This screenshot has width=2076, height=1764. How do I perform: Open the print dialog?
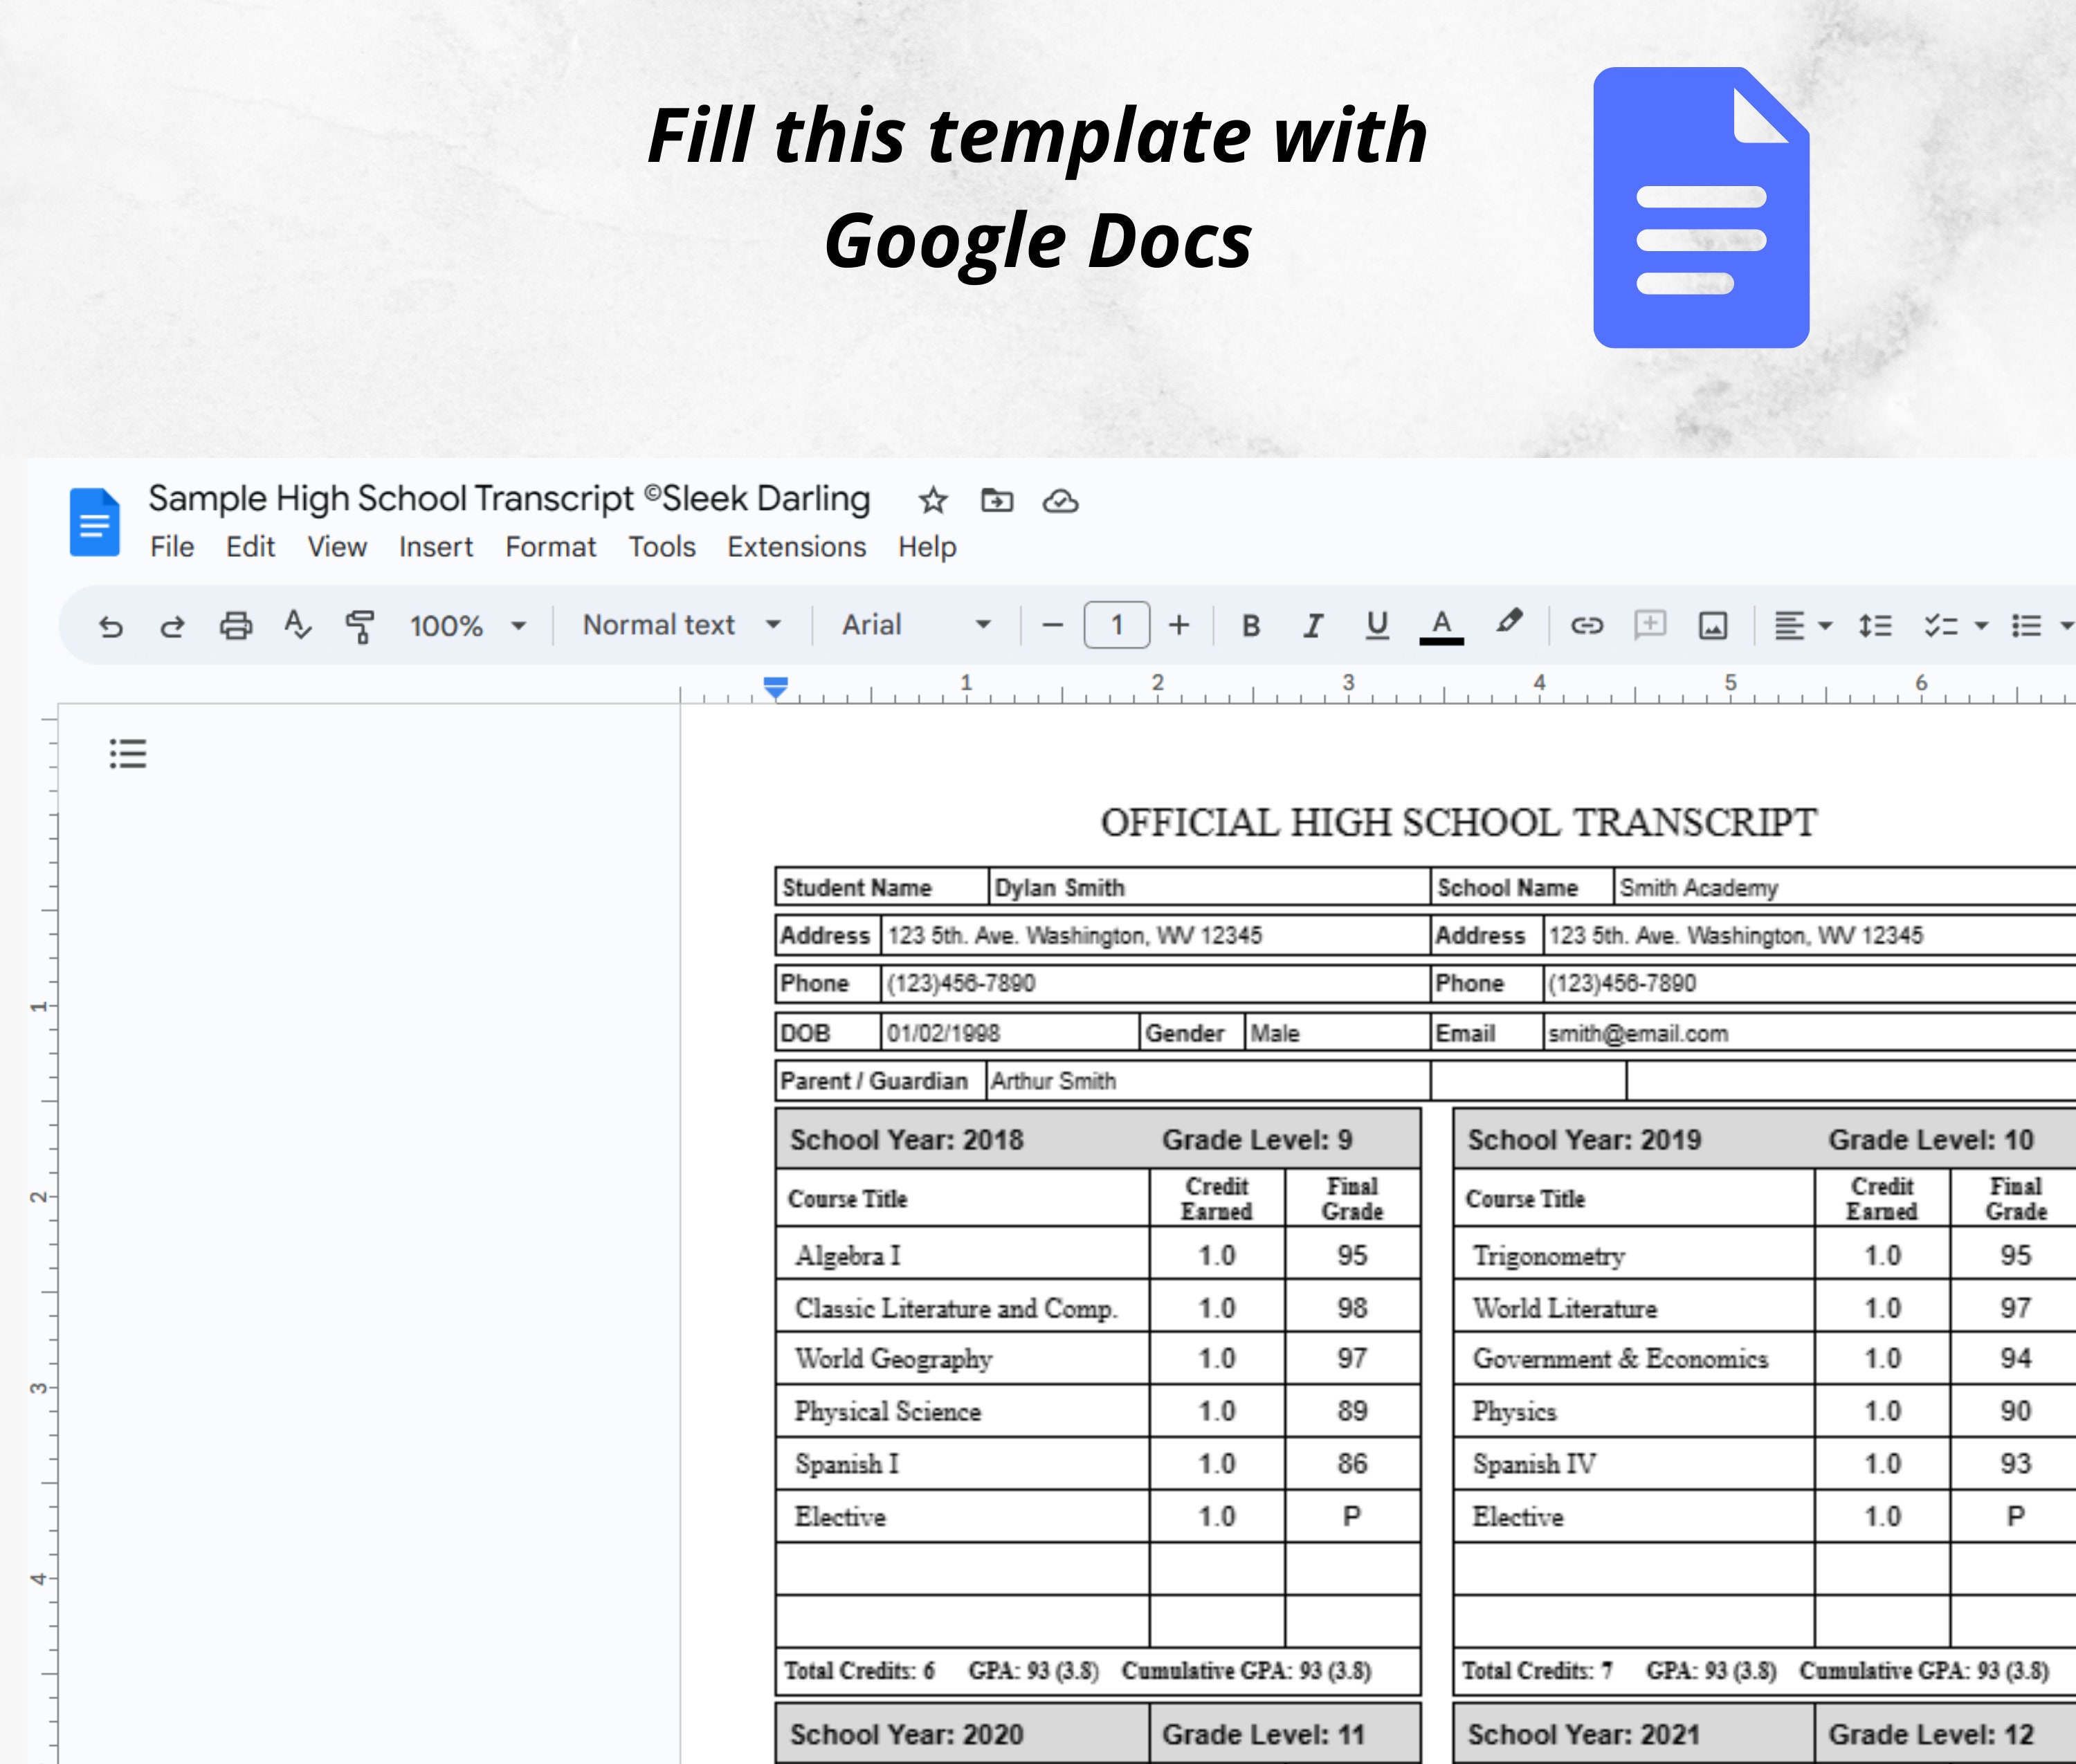pyautogui.click(x=236, y=626)
